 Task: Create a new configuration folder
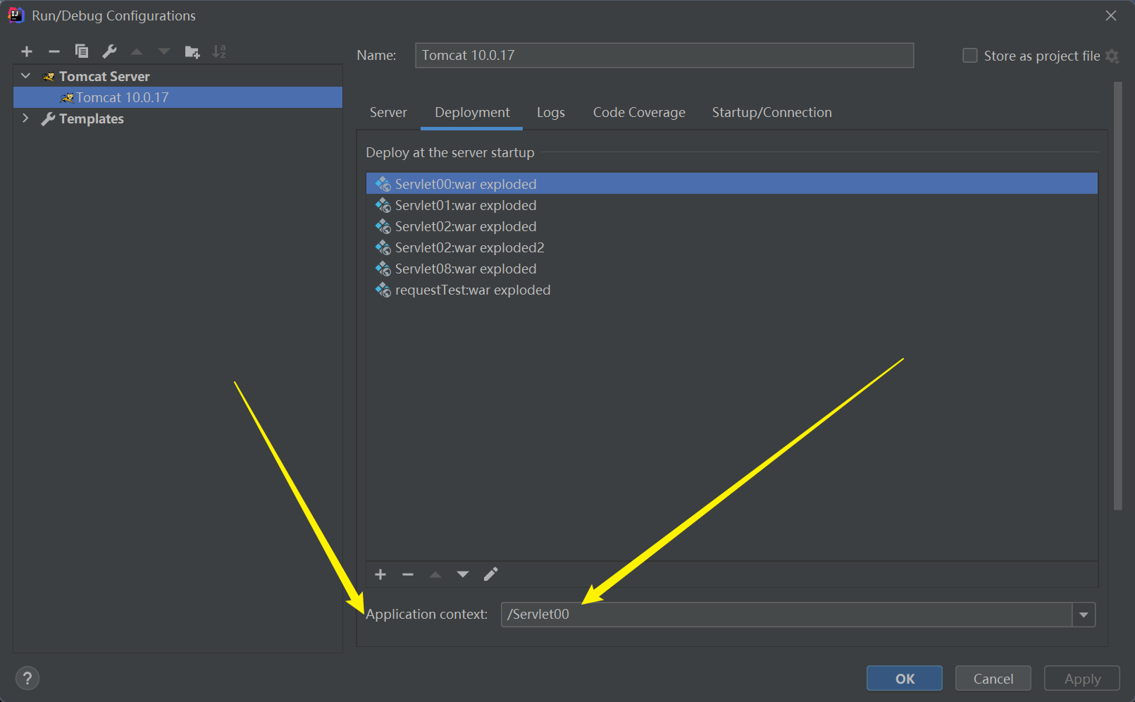[x=192, y=51]
